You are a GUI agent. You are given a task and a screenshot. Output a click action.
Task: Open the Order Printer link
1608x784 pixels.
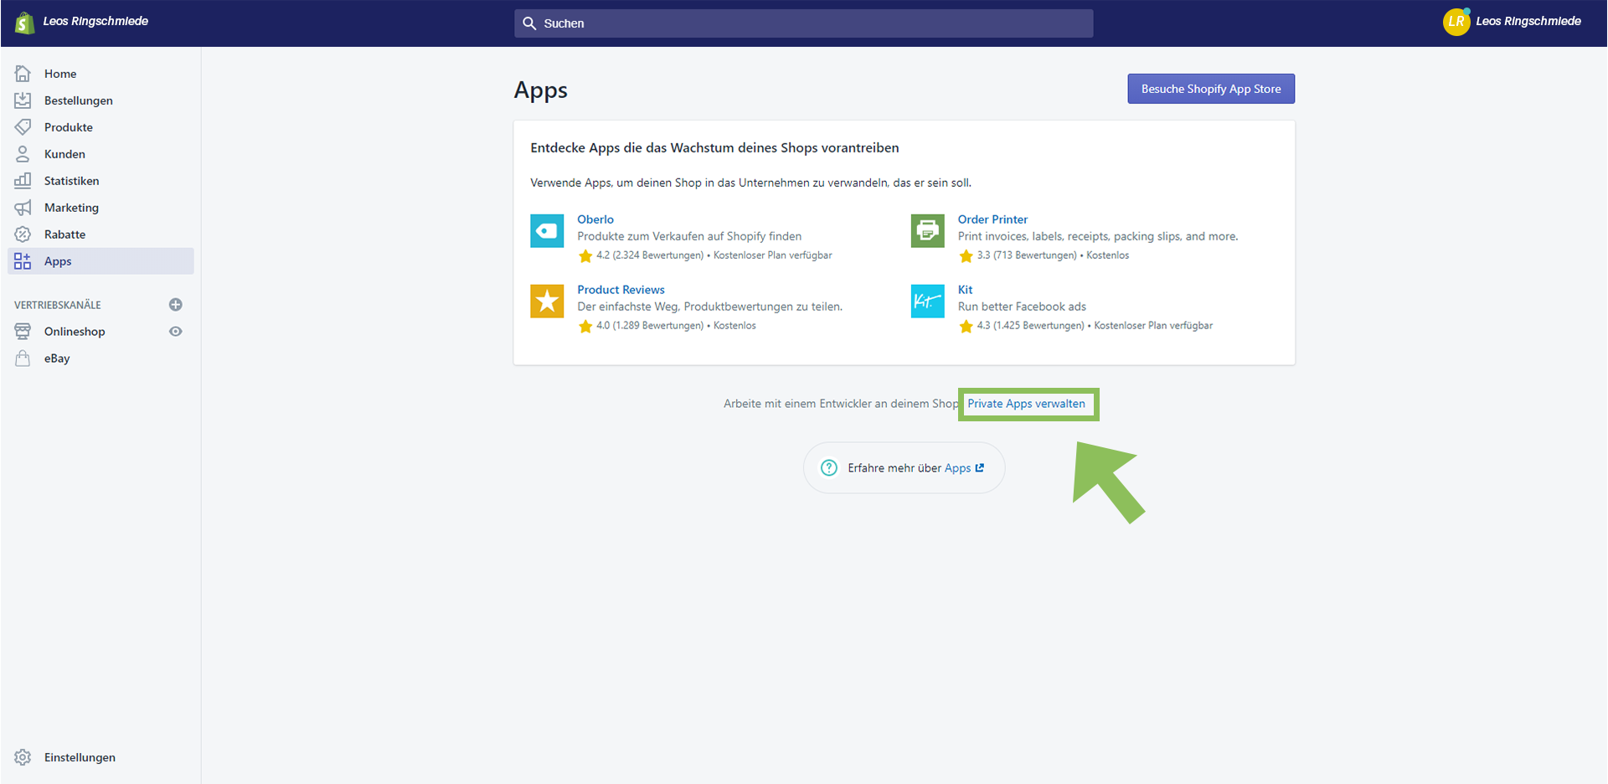coord(992,219)
